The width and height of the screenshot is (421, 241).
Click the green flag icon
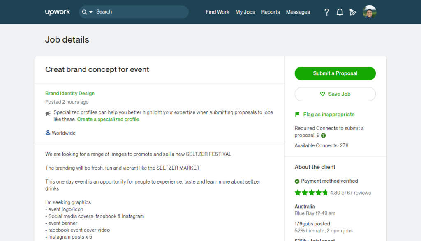297,115
